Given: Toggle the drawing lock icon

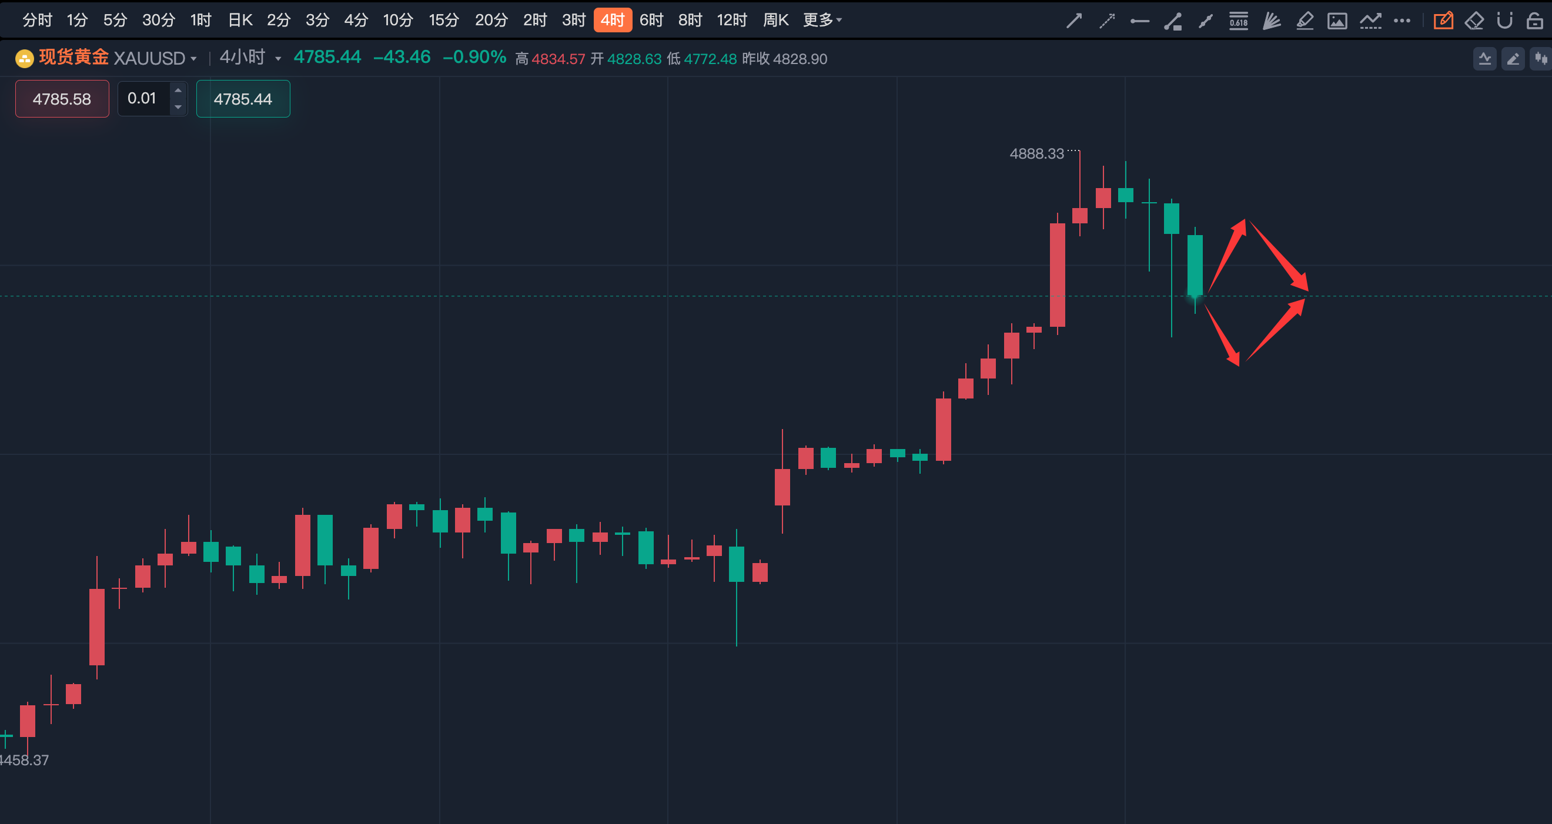Looking at the screenshot, I should coord(1534,21).
